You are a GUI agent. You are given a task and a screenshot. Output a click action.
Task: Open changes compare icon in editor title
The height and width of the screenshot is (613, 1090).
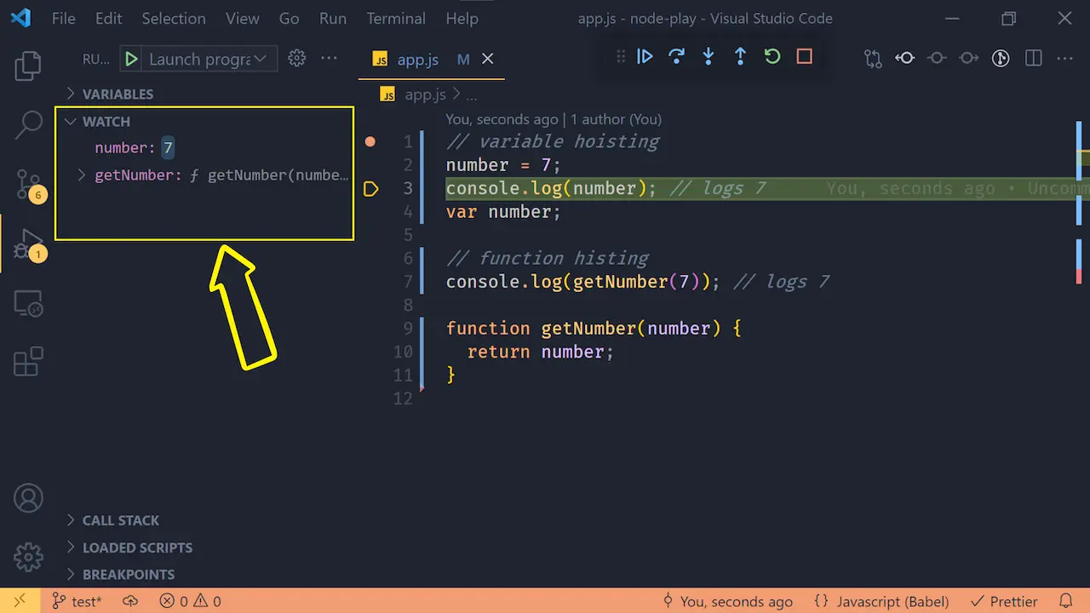tap(873, 58)
